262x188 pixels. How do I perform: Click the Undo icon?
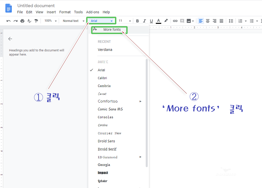click(x=8, y=21)
